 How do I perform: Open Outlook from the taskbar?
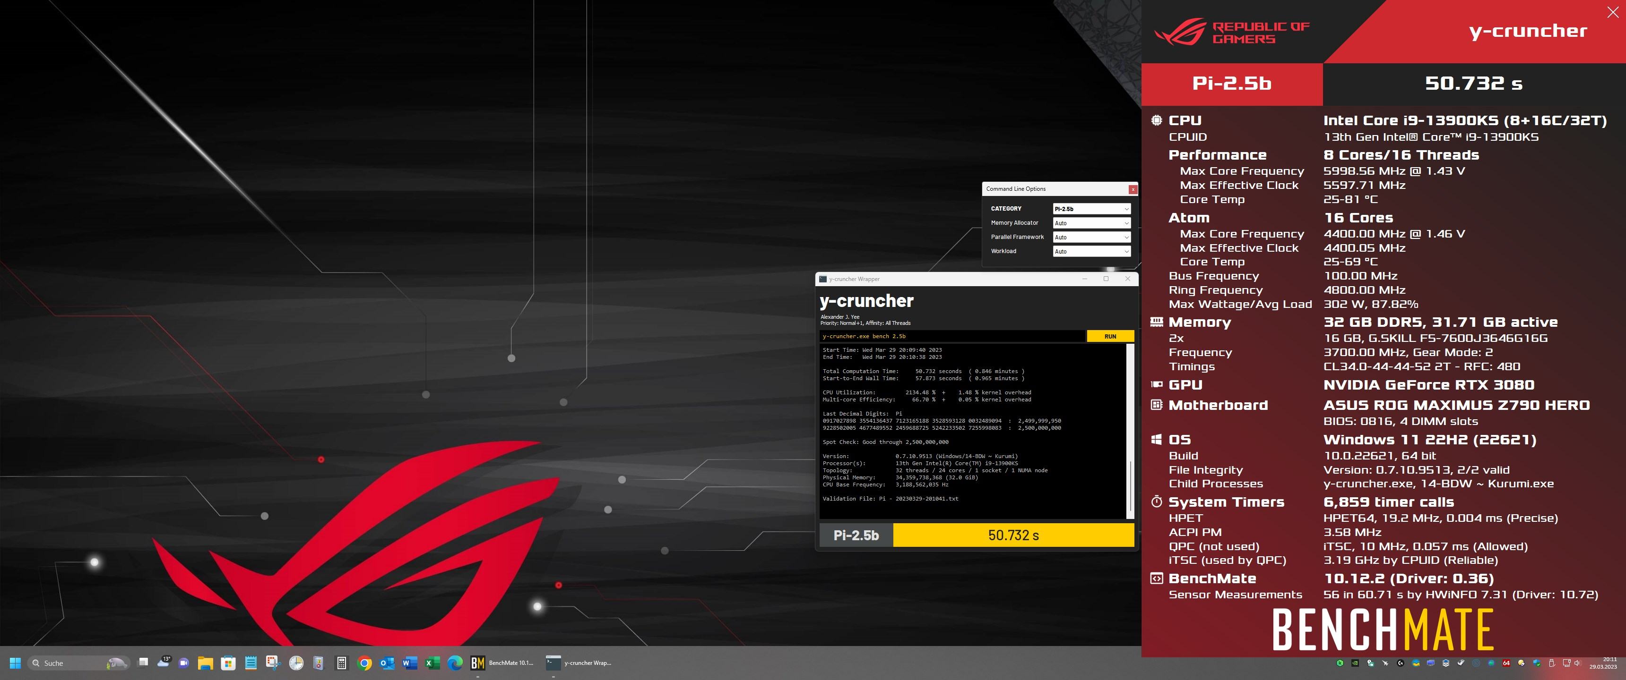(387, 663)
